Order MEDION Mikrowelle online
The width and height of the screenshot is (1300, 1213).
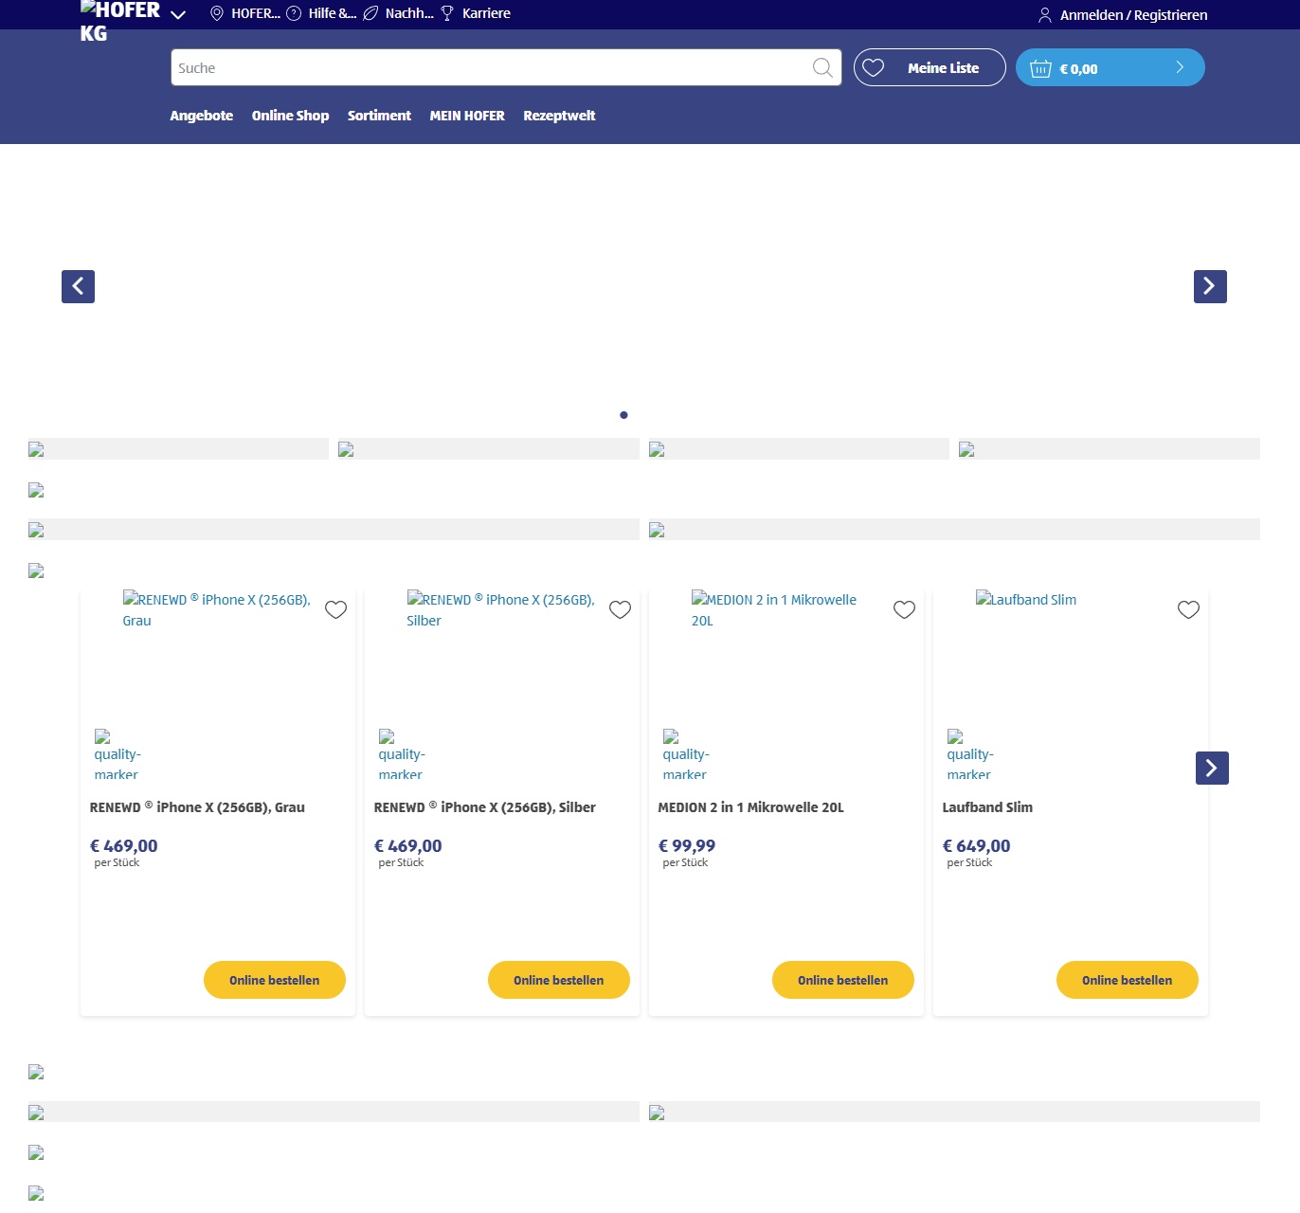click(x=843, y=980)
